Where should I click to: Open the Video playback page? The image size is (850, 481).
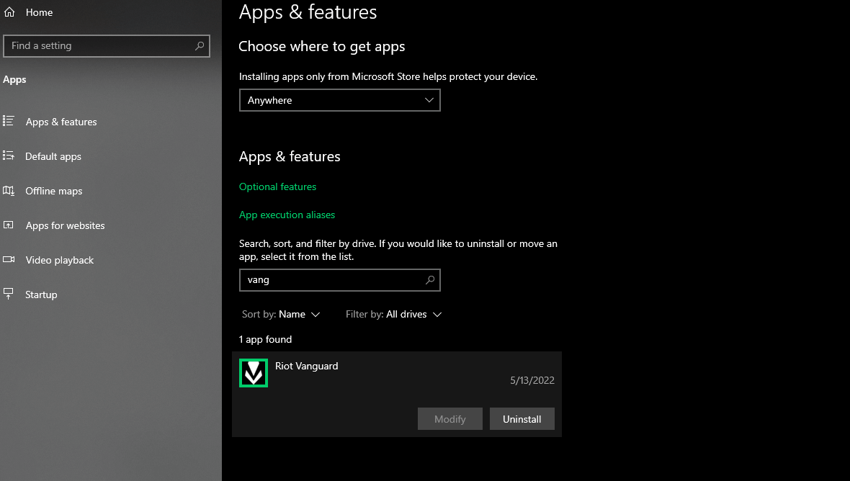point(60,261)
